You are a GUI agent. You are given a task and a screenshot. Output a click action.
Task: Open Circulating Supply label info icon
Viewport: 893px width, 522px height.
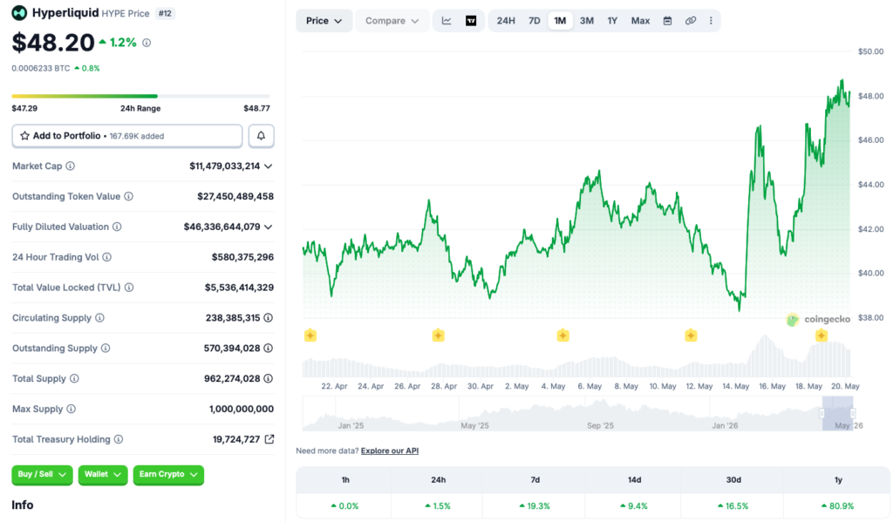point(99,317)
